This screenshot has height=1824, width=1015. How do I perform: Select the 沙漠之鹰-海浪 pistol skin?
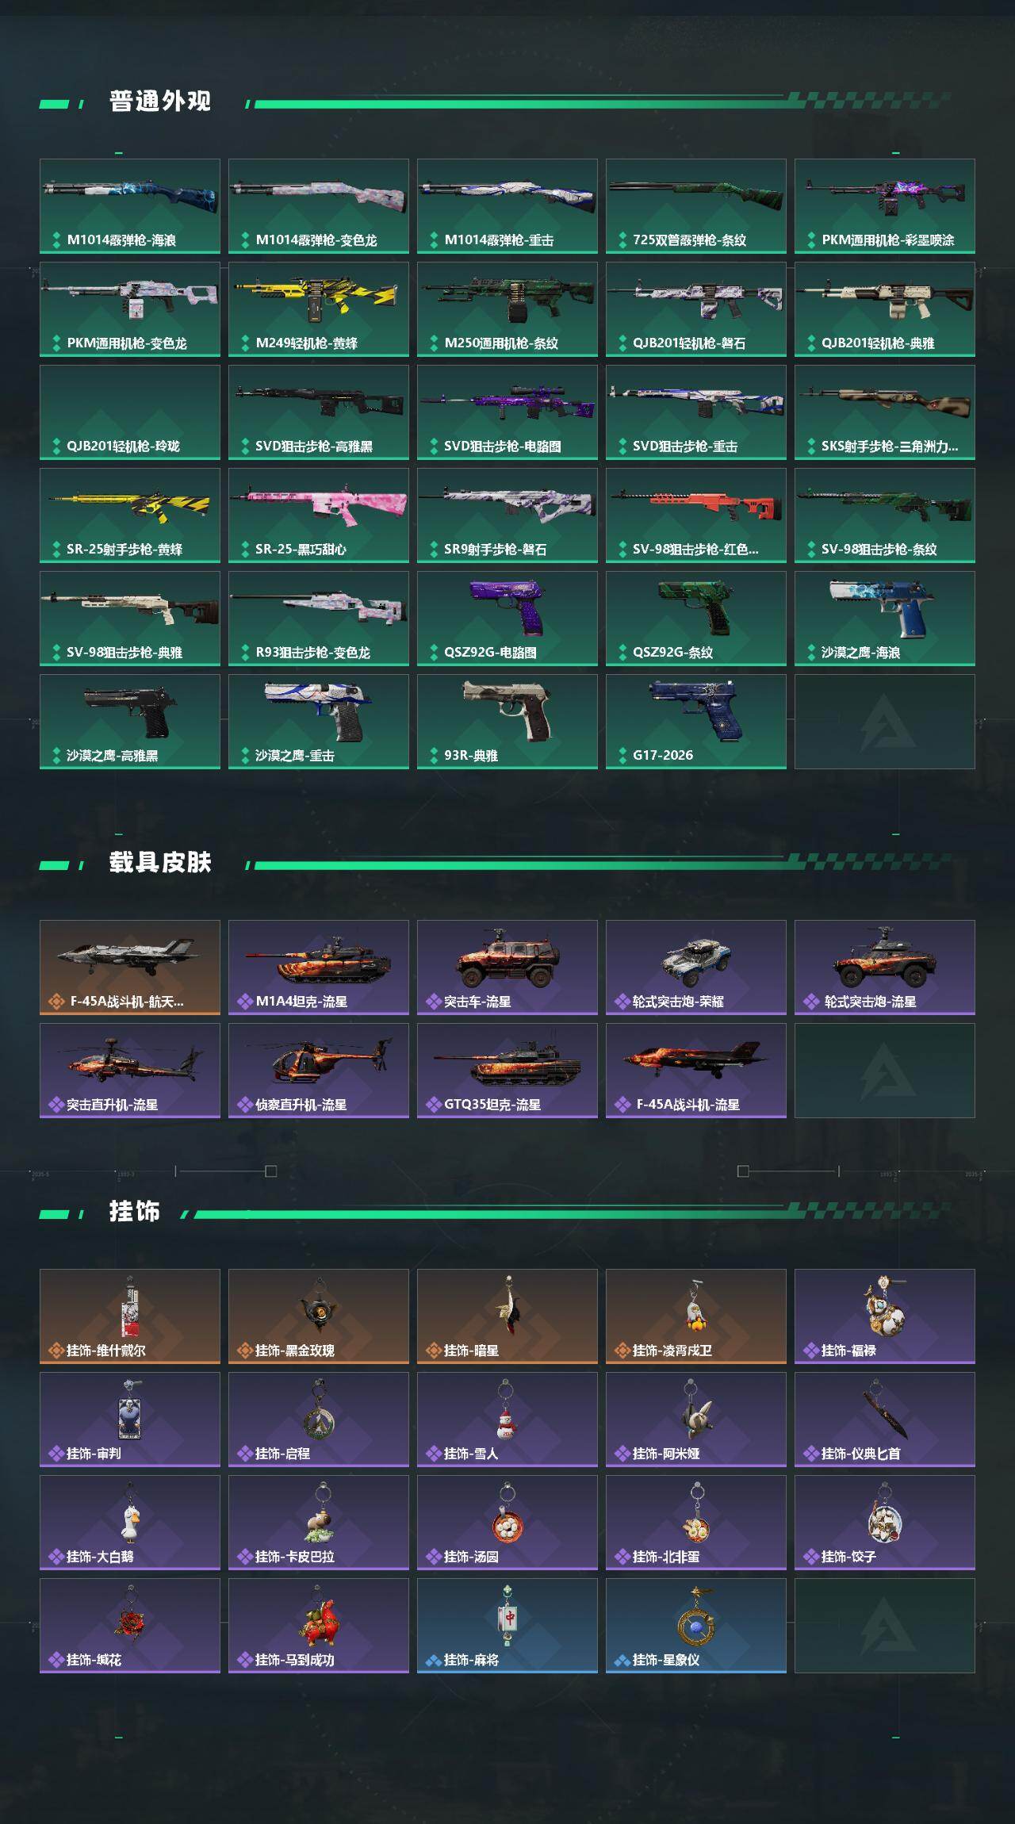point(885,619)
